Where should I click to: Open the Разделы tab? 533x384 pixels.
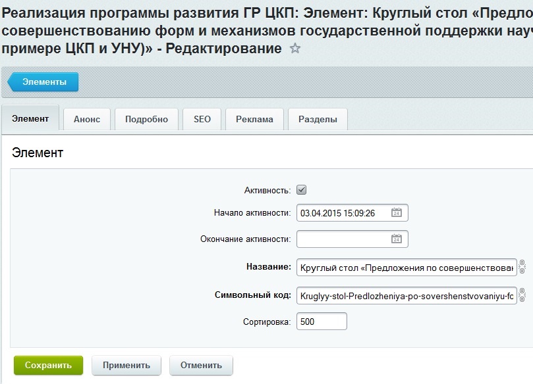coord(318,119)
